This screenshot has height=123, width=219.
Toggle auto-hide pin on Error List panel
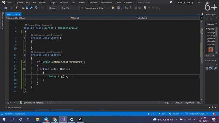[212, 107]
